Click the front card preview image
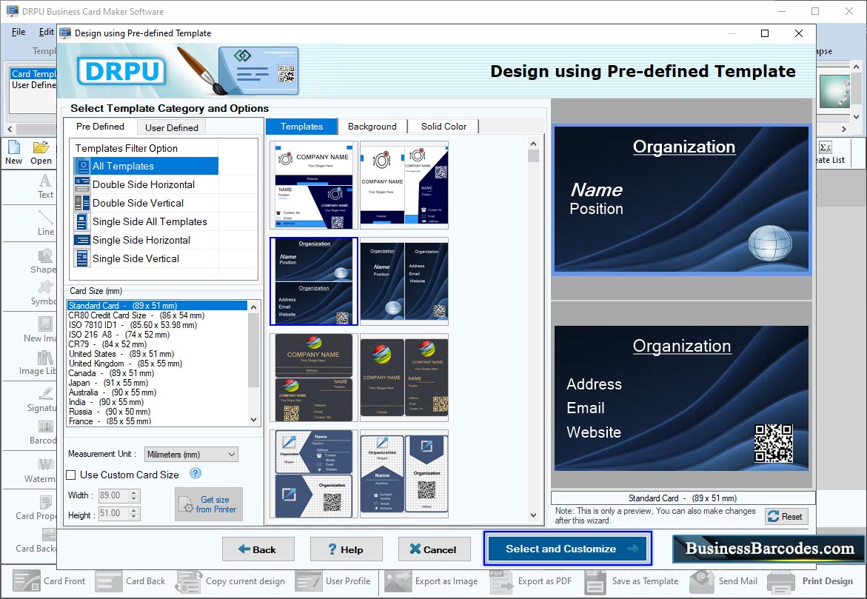The width and height of the screenshot is (867, 599). (x=681, y=200)
